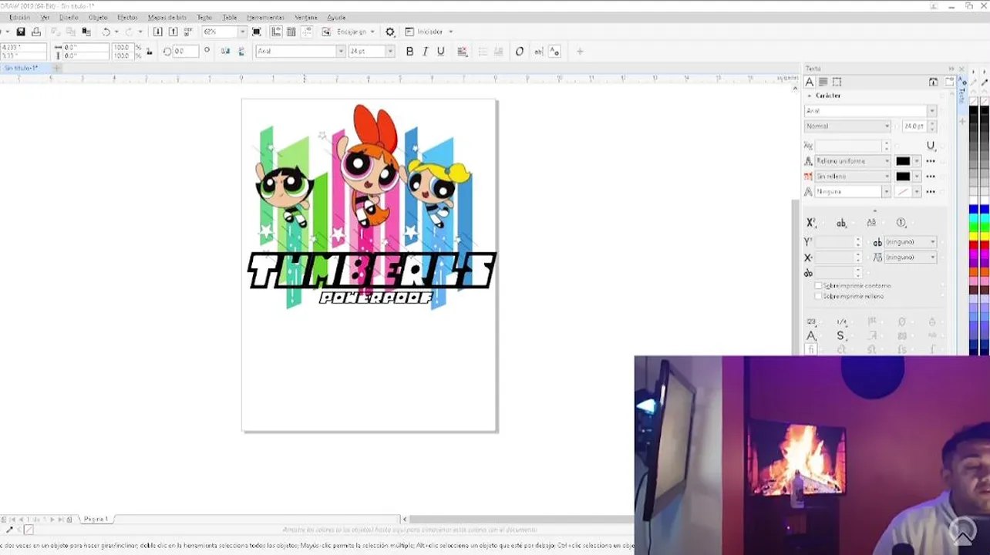Open outline settings ellipsis button beside Ninguno
Image resolution: width=990 pixels, height=555 pixels.
click(931, 192)
